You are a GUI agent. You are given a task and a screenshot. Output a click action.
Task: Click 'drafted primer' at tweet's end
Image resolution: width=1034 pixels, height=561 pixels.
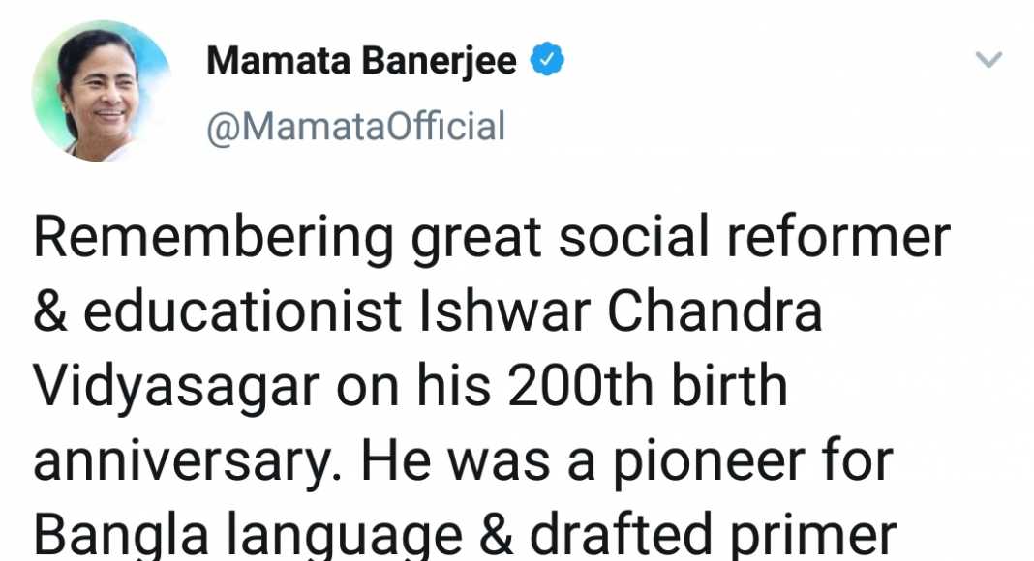point(713,535)
